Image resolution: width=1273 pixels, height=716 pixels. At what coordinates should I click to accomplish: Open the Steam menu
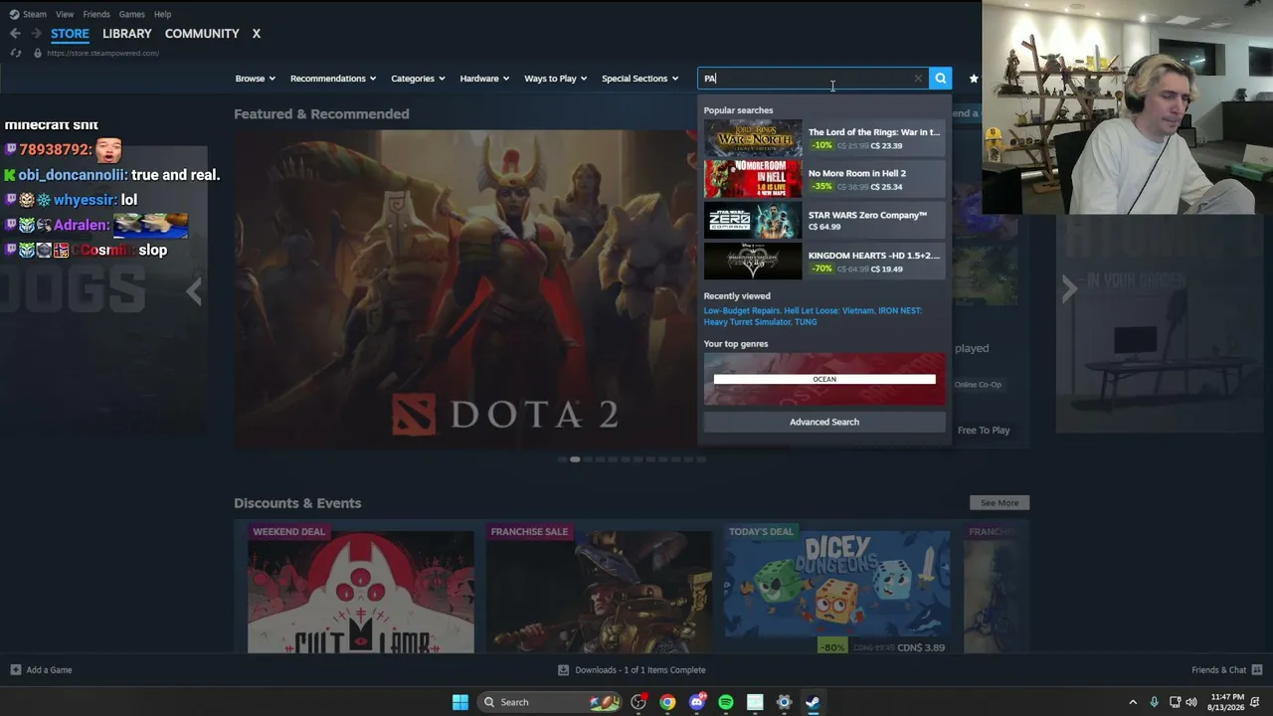35,14
